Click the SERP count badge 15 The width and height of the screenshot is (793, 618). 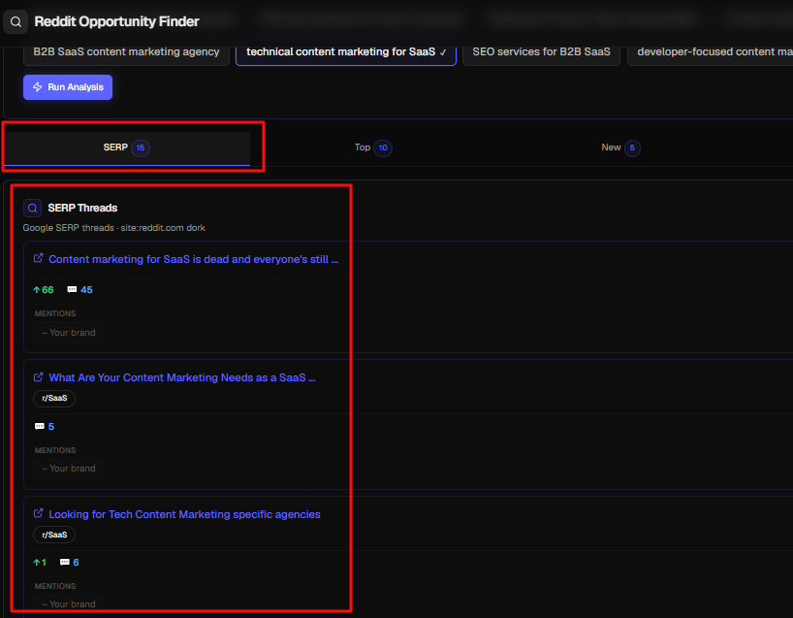141,147
